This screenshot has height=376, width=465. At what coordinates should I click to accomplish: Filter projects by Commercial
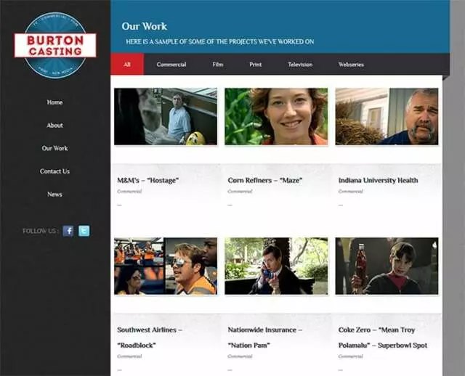click(x=171, y=65)
